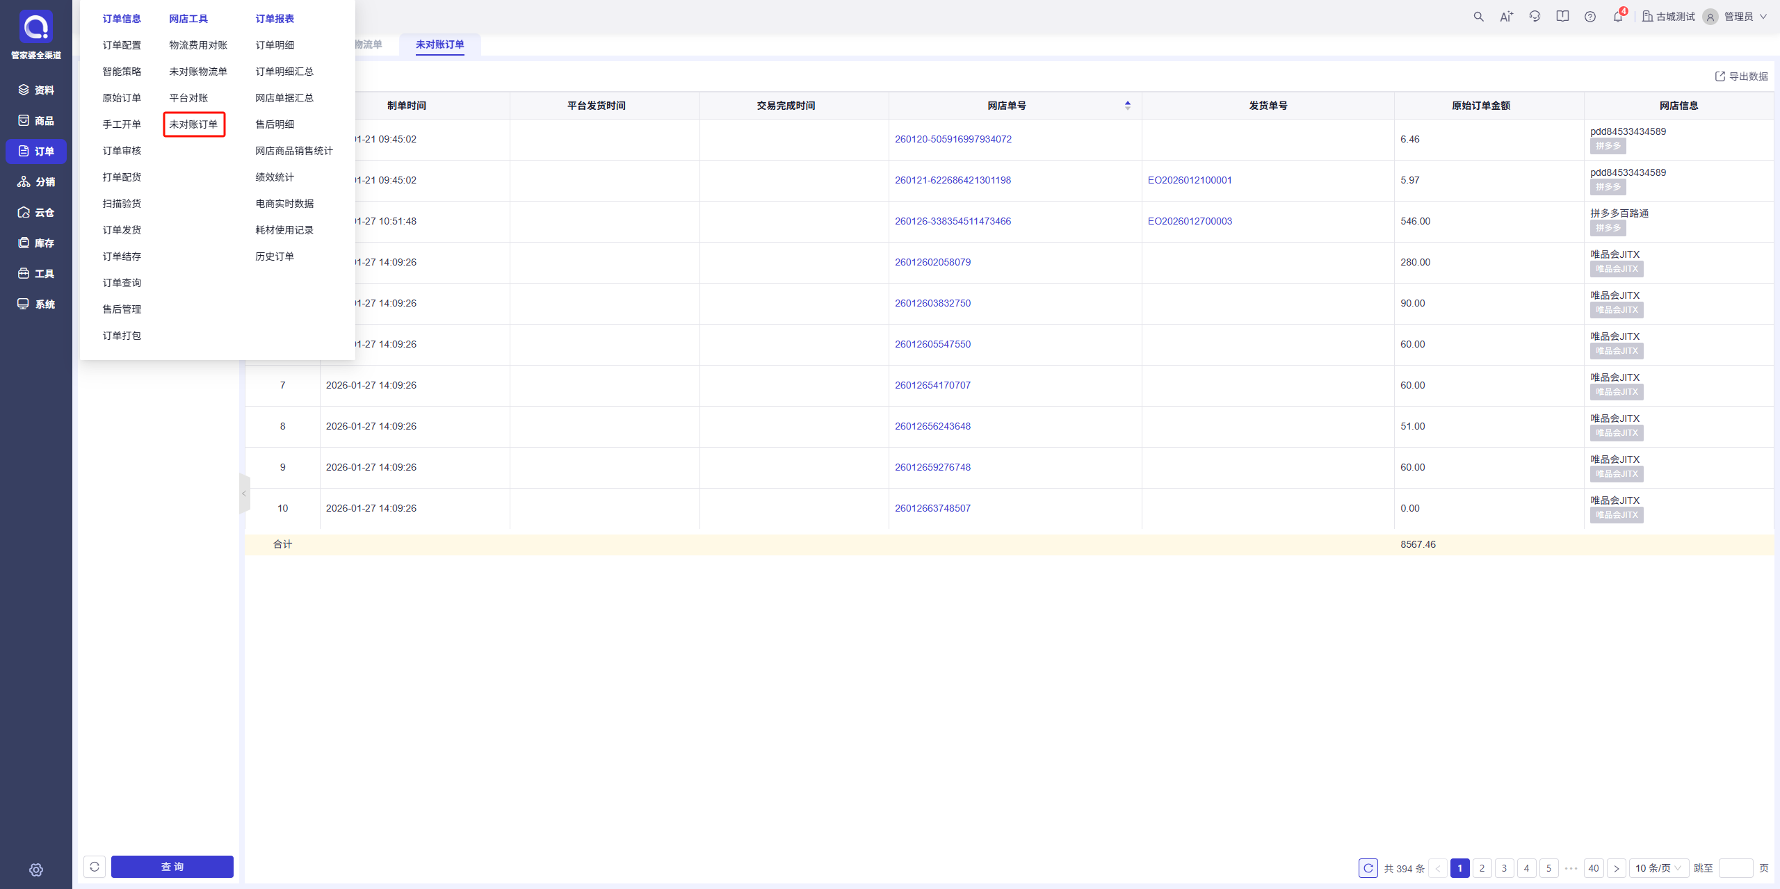Select the 订单 sidebar module
This screenshot has width=1780, height=889.
click(36, 151)
